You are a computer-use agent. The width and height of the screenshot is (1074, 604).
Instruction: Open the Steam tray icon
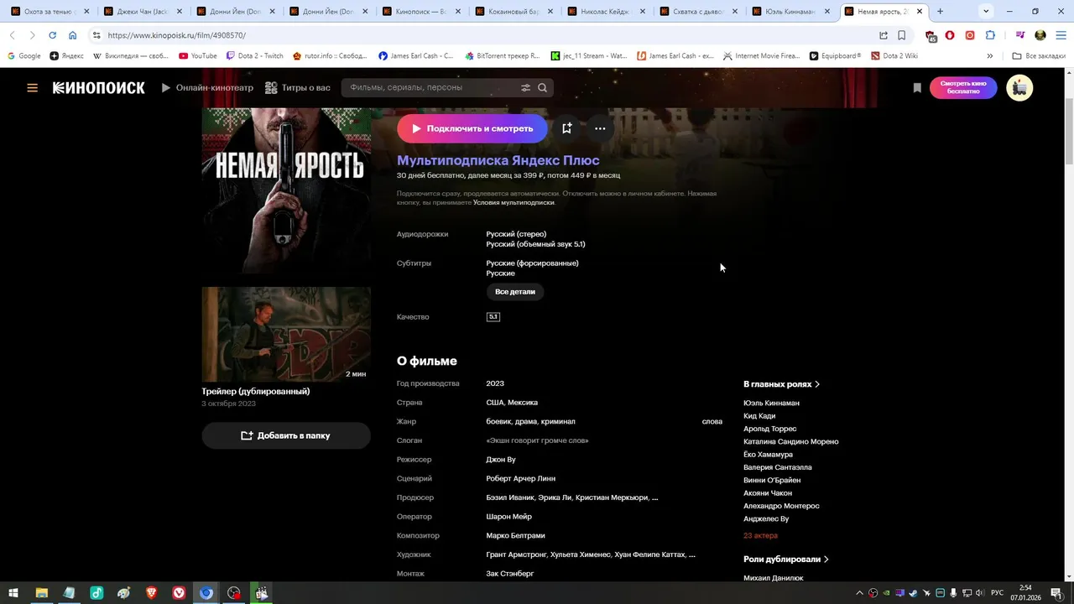[x=914, y=593]
